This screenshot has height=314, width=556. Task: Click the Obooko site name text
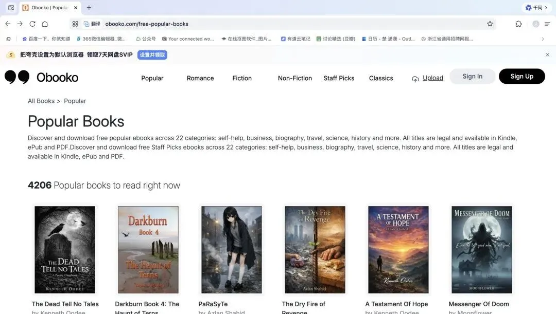tap(58, 77)
